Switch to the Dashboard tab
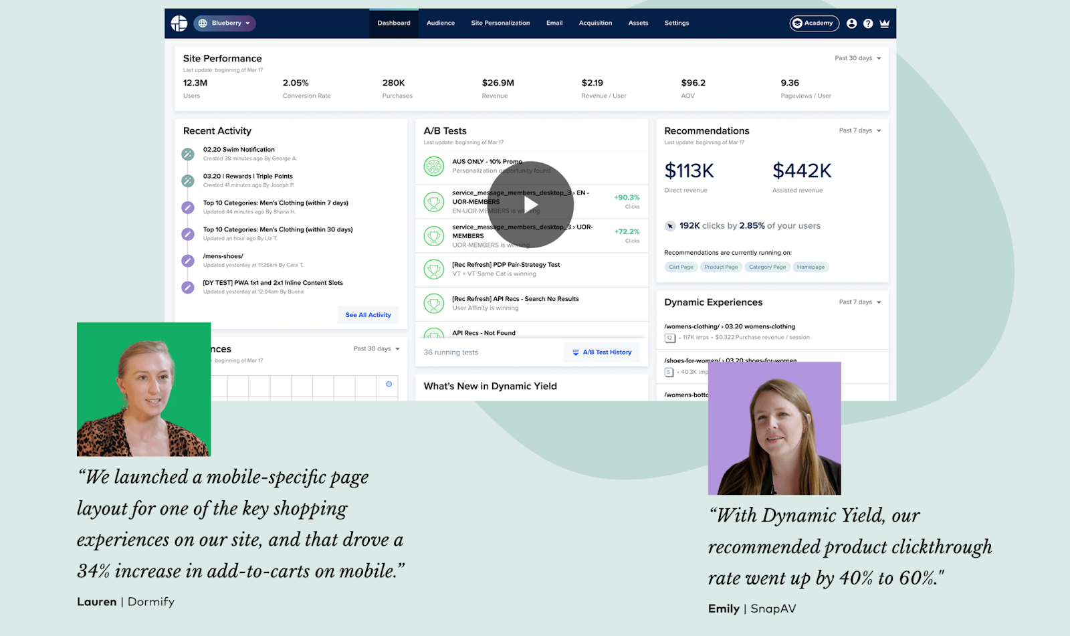The image size is (1070, 636). (x=394, y=23)
